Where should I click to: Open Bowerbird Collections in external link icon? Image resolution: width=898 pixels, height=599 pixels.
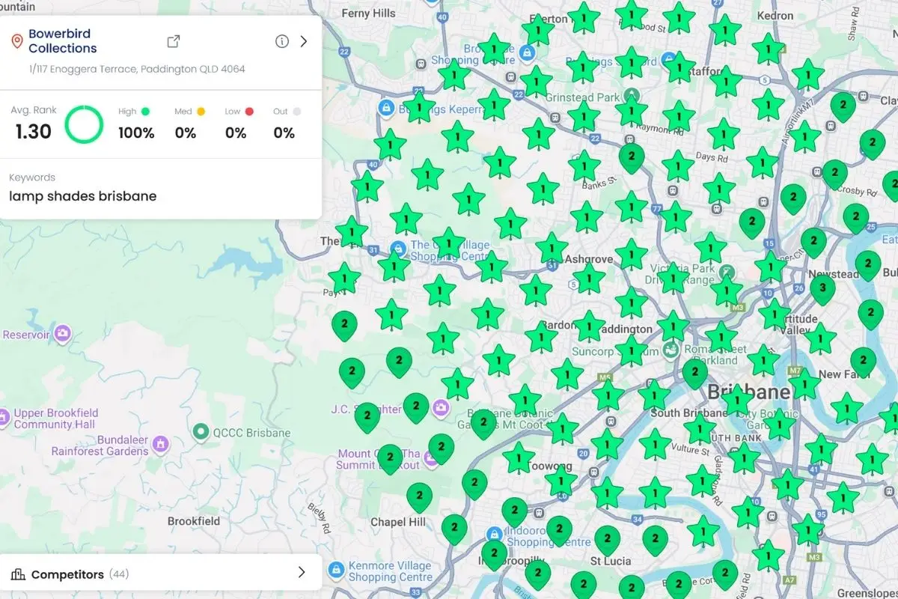click(173, 41)
